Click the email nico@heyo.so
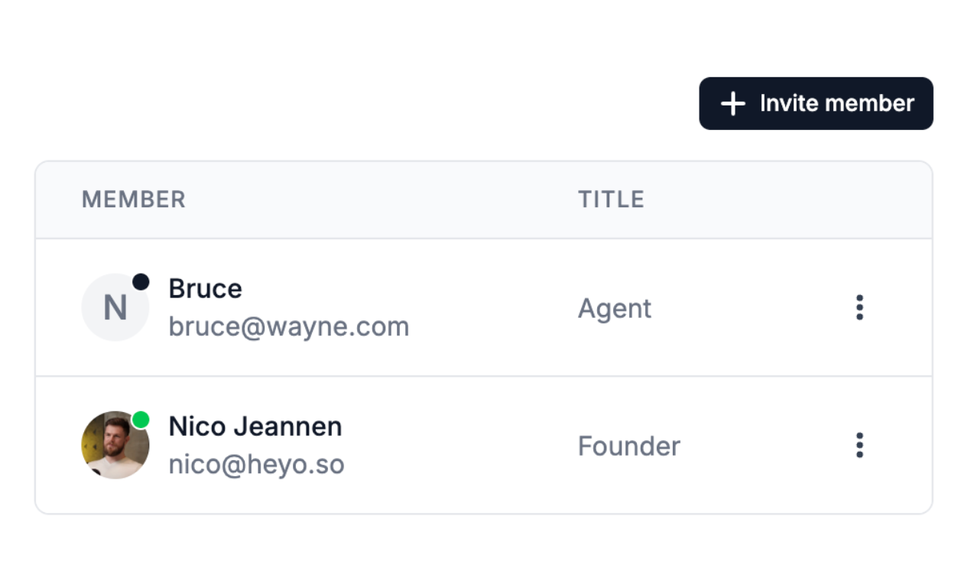 tap(256, 465)
